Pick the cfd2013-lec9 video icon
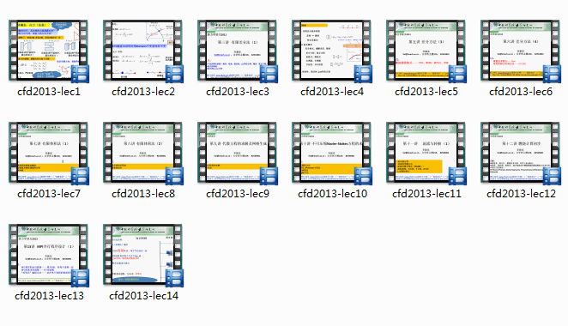This screenshot has height=326, width=568. [238, 153]
